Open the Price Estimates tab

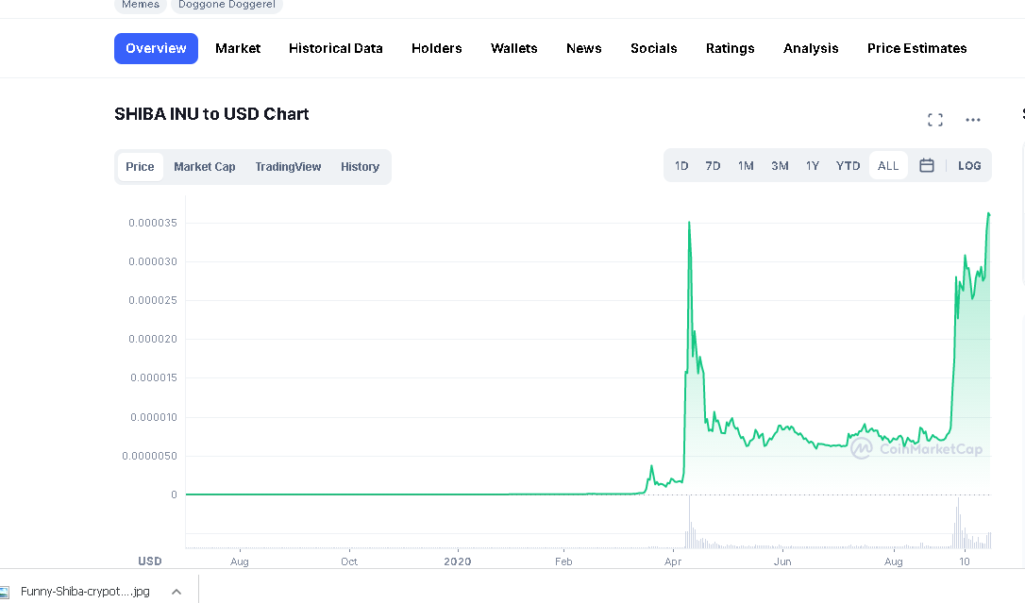917,48
